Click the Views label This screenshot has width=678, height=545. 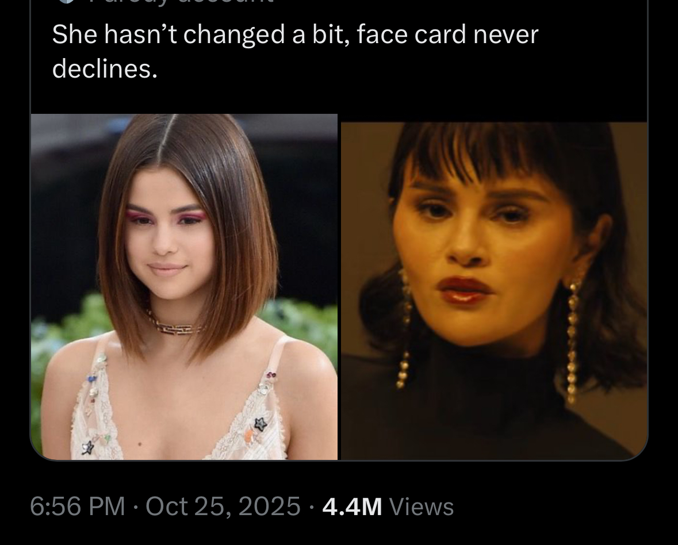pos(422,506)
